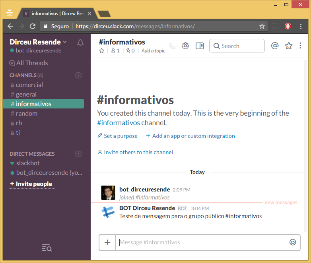Add a new channel with plus icon
Viewport: 311px width, 263px height.
point(78,75)
